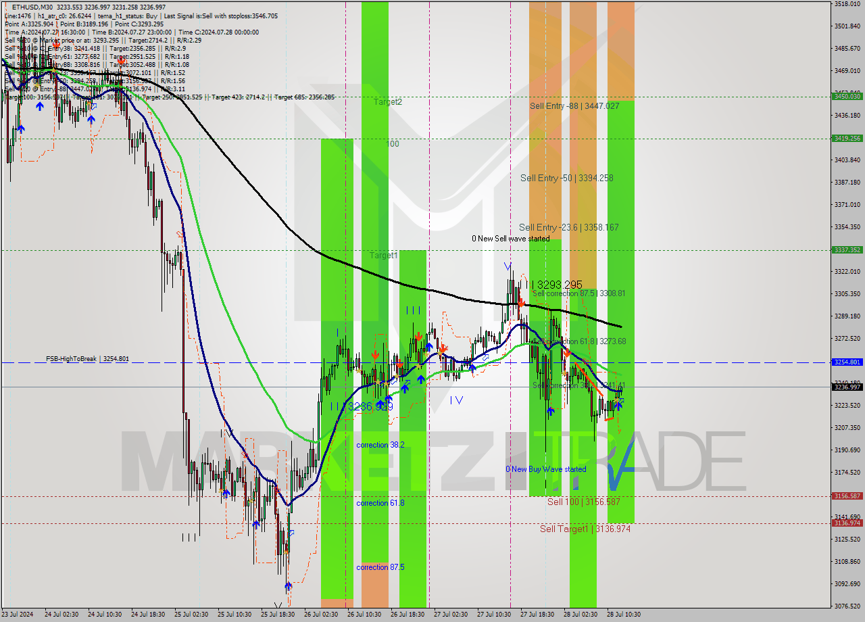Click the Target1 label on green column
The height and width of the screenshot is (622, 865).
384,256
